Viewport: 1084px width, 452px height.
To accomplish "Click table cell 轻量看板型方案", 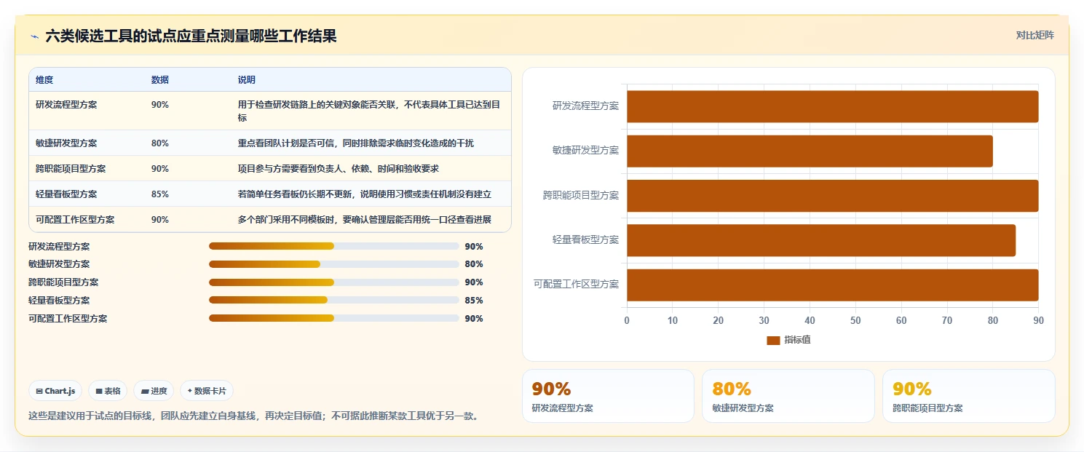I will click(x=66, y=194).
